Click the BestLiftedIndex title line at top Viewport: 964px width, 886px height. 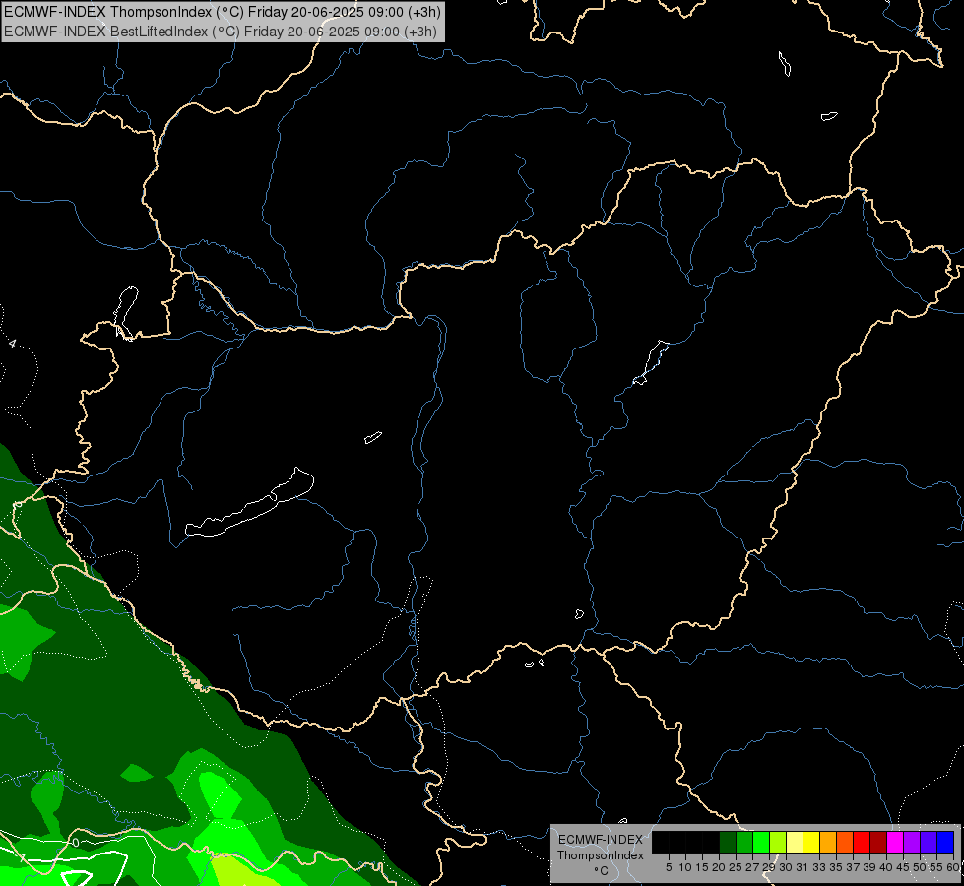[x=221, y=32]
